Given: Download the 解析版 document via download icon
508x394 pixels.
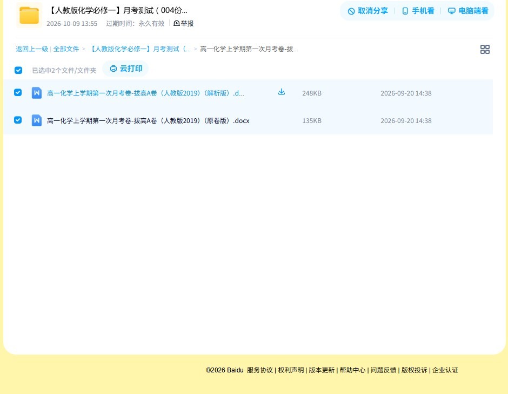Looking at the screenshot, I should pos(282,92).
